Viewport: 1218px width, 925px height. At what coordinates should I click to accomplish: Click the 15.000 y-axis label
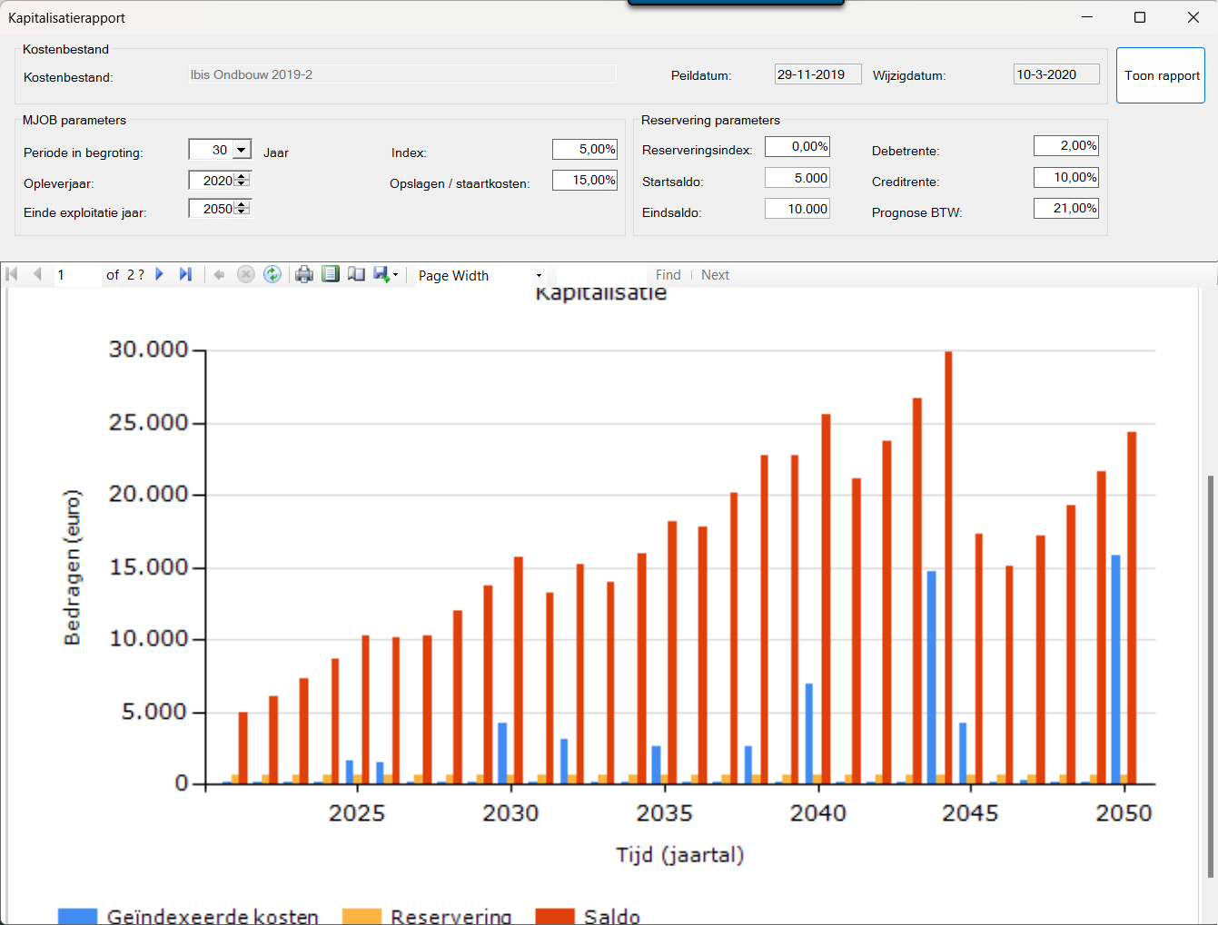[148, 567]
